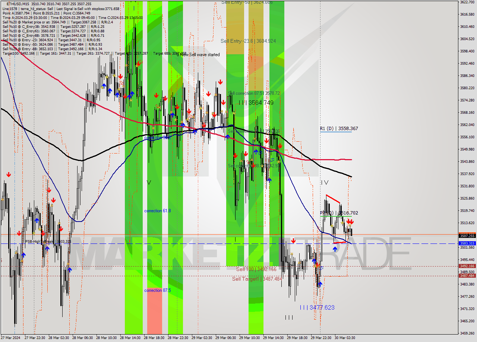Select the Target100: 3492.166 info line

94,54
